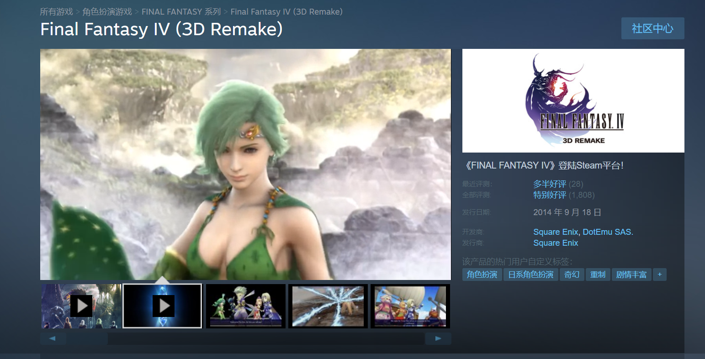Viewport: 705px width, 359px height.
Task: Select the 日系角色扮演 tag
Action: (530, 275)
